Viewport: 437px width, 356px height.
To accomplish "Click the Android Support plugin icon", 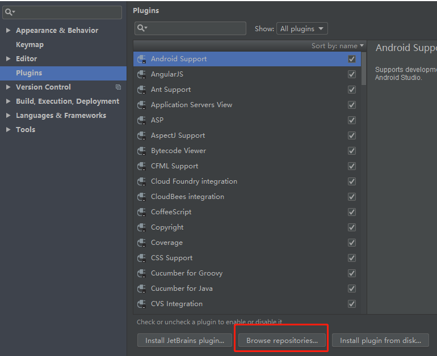I will pos(142,59).
